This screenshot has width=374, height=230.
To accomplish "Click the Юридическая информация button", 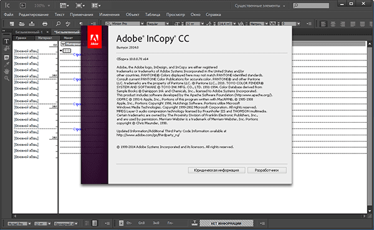I will 216,170.
